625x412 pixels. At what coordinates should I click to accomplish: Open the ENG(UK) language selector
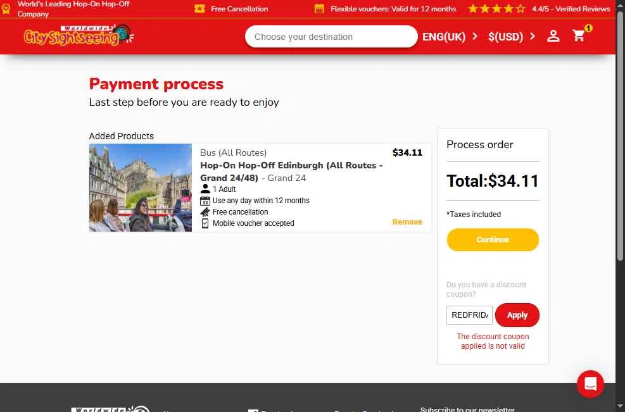(450, 37)
